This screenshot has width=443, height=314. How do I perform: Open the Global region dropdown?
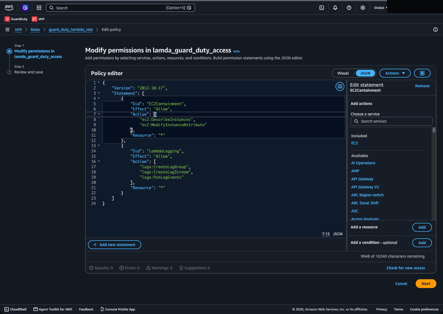(x=381, y=8)
